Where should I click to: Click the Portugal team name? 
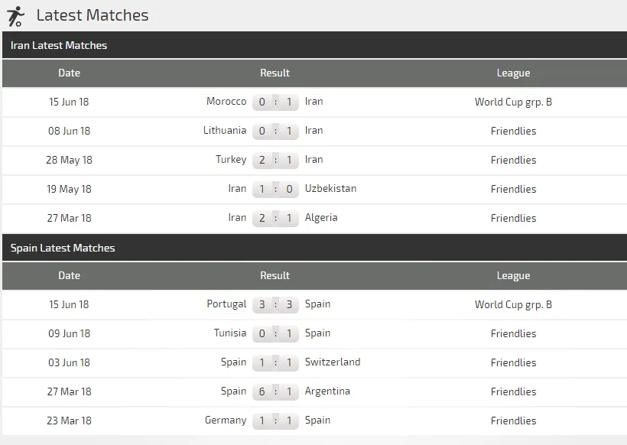click(x=226, y=304)
